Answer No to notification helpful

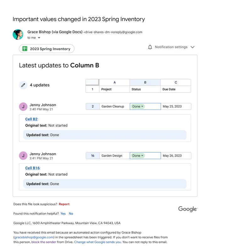click(x=71, y=214)
